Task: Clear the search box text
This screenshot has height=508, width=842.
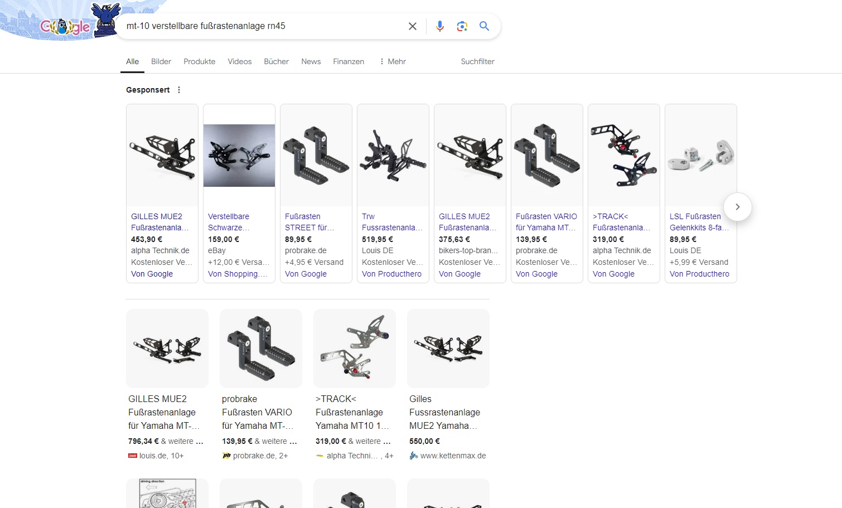Action: pyautogui.click(x=413, y=26)
